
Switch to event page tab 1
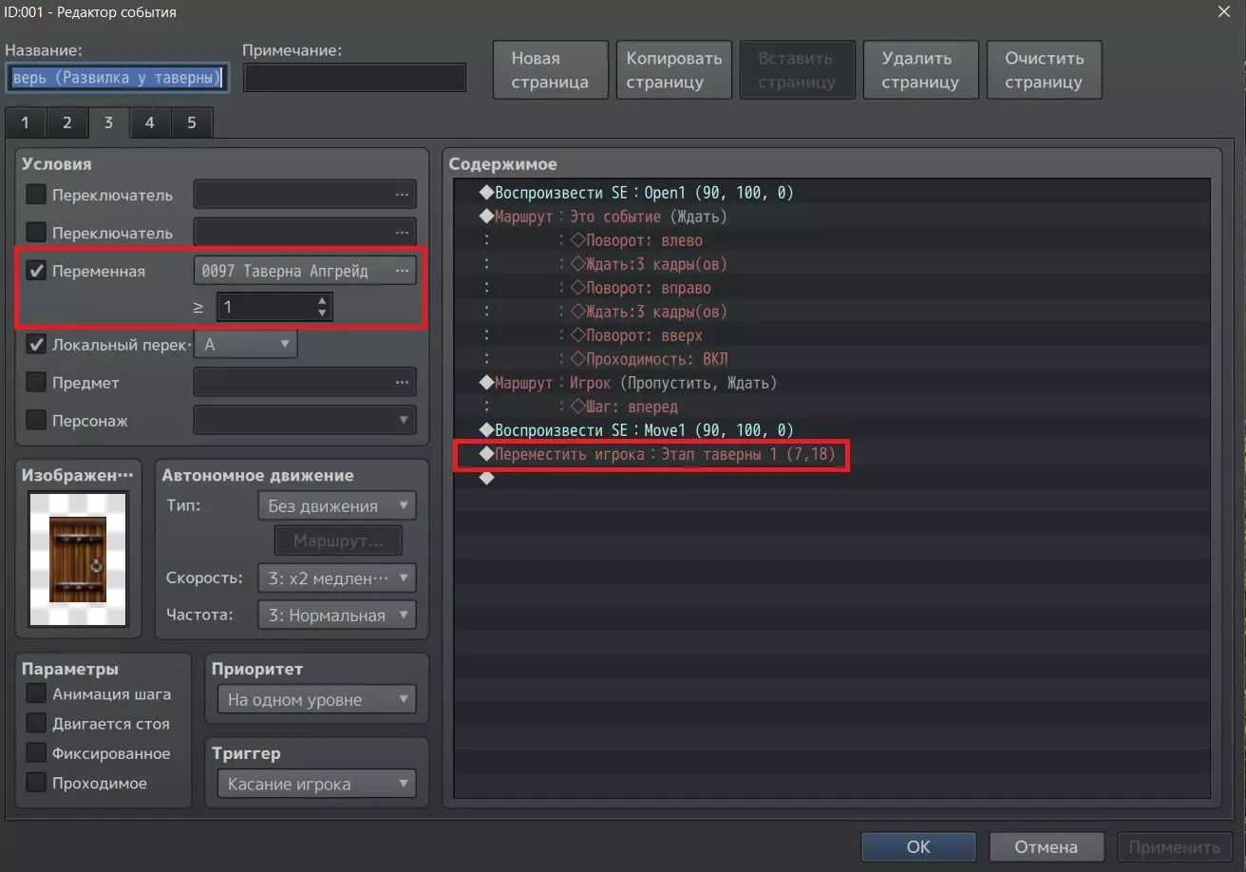coord(26,123)
